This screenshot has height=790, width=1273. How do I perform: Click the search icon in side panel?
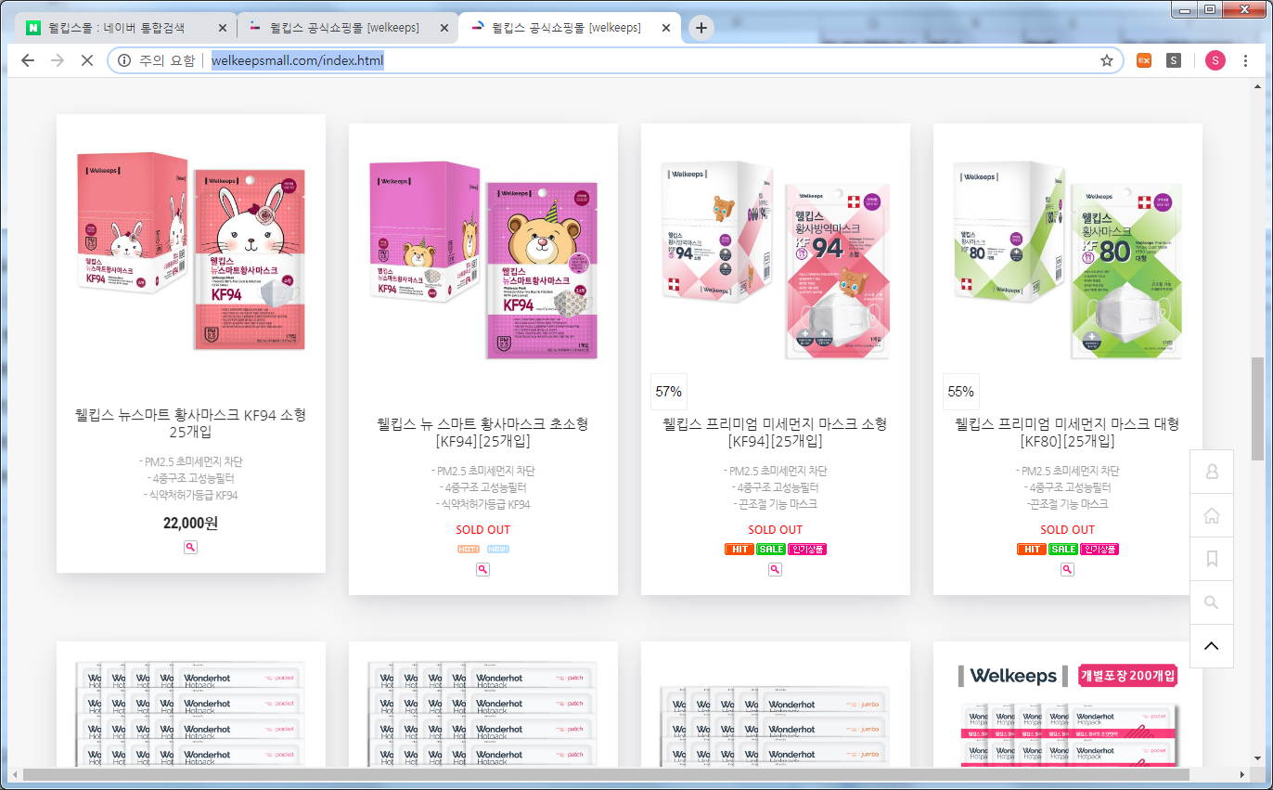coord(1211,602)
